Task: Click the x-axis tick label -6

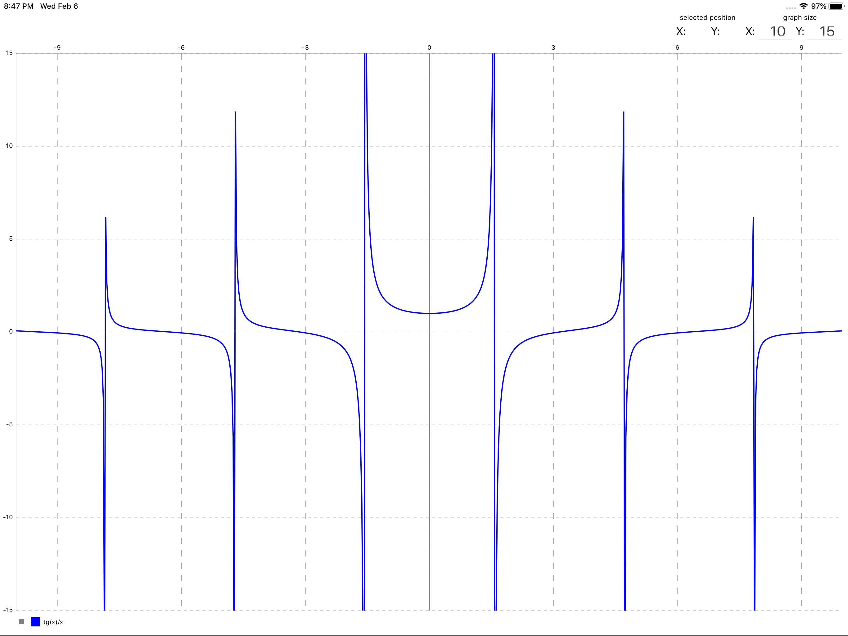Action: (181, 48)
